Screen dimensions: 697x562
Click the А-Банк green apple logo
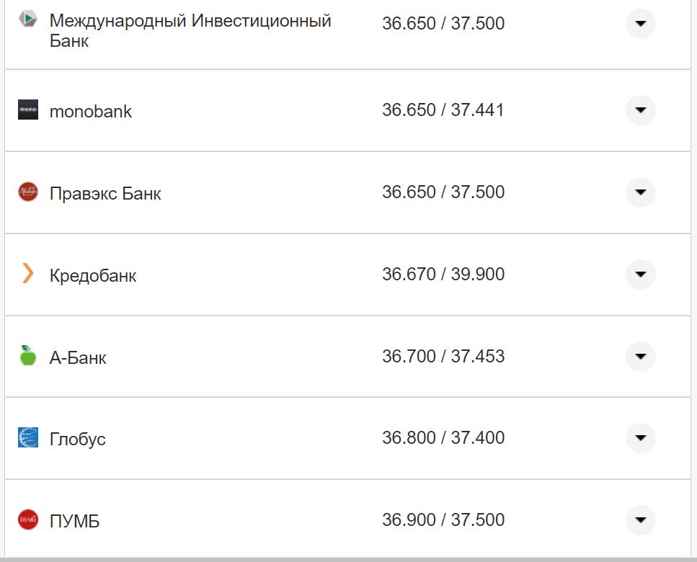(27, 356)
